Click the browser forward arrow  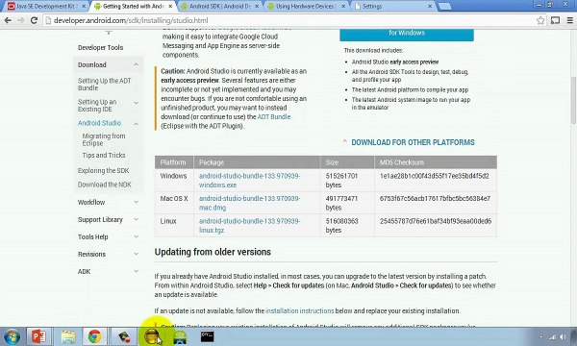(x=20, y=20)
